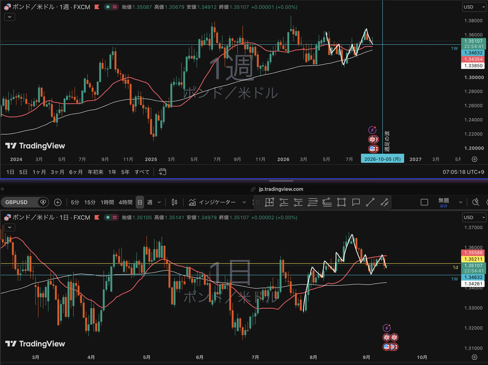This screenshot has height=365, width=488.
Task: Open the candlestick chart style selector
Action: point(174,202)
